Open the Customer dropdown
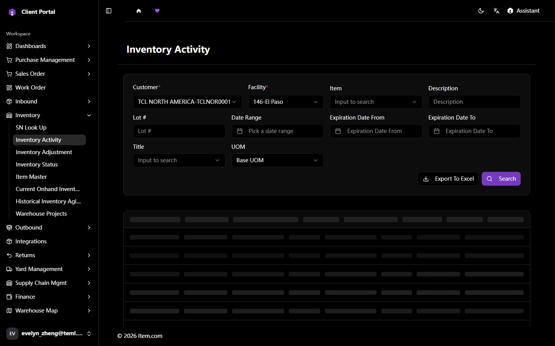Viewport: 555px width, 346px height. coord(187,102)
